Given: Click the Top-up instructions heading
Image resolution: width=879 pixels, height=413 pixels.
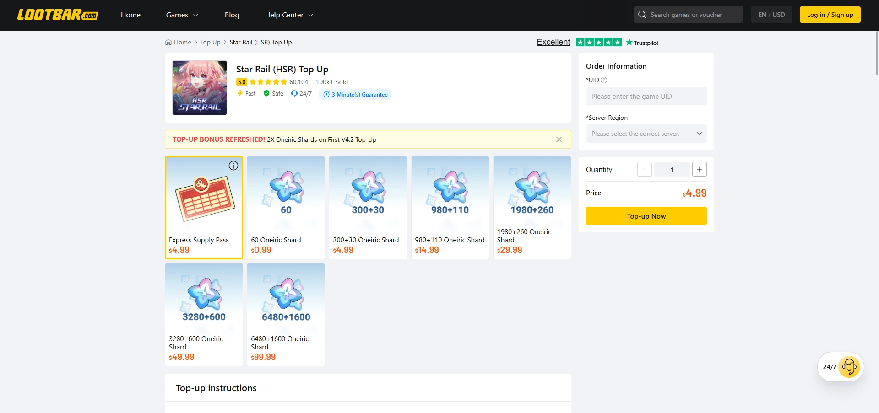Looking at the screenshot, I should (x=216, y=388).
